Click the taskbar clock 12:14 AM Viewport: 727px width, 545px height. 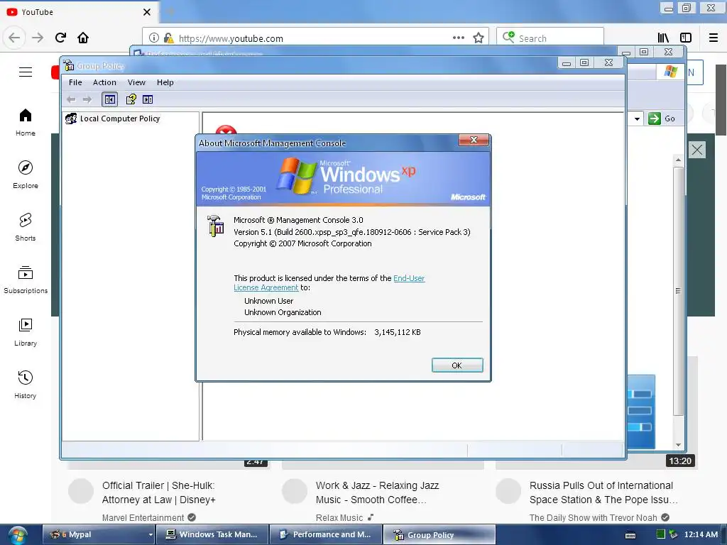[x=701, y=534]
